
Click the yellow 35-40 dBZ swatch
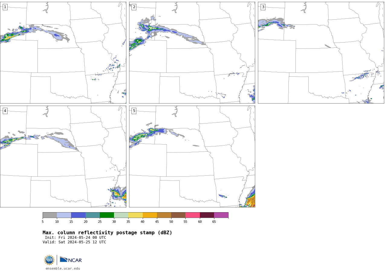[x=135, y=215]
